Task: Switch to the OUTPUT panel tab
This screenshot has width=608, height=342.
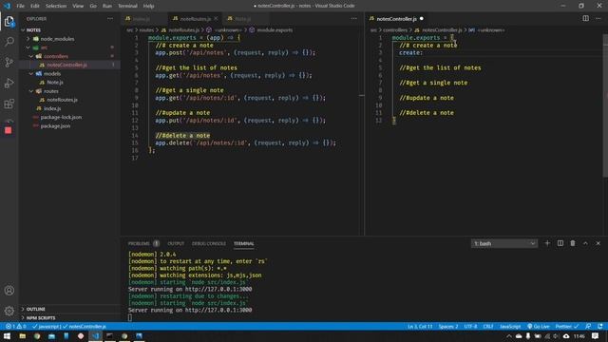Action: click(176, 243)
